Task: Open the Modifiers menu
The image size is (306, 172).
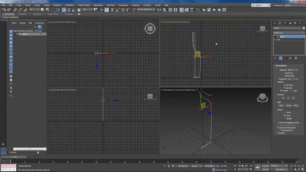Action: (57, 5)
